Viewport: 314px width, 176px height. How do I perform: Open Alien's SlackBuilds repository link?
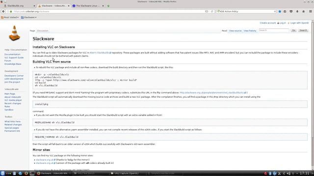(x=100, y=53)
